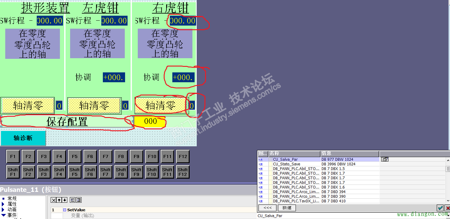
Task: Click the 新建 new tag button
Action: pos(287,208)
